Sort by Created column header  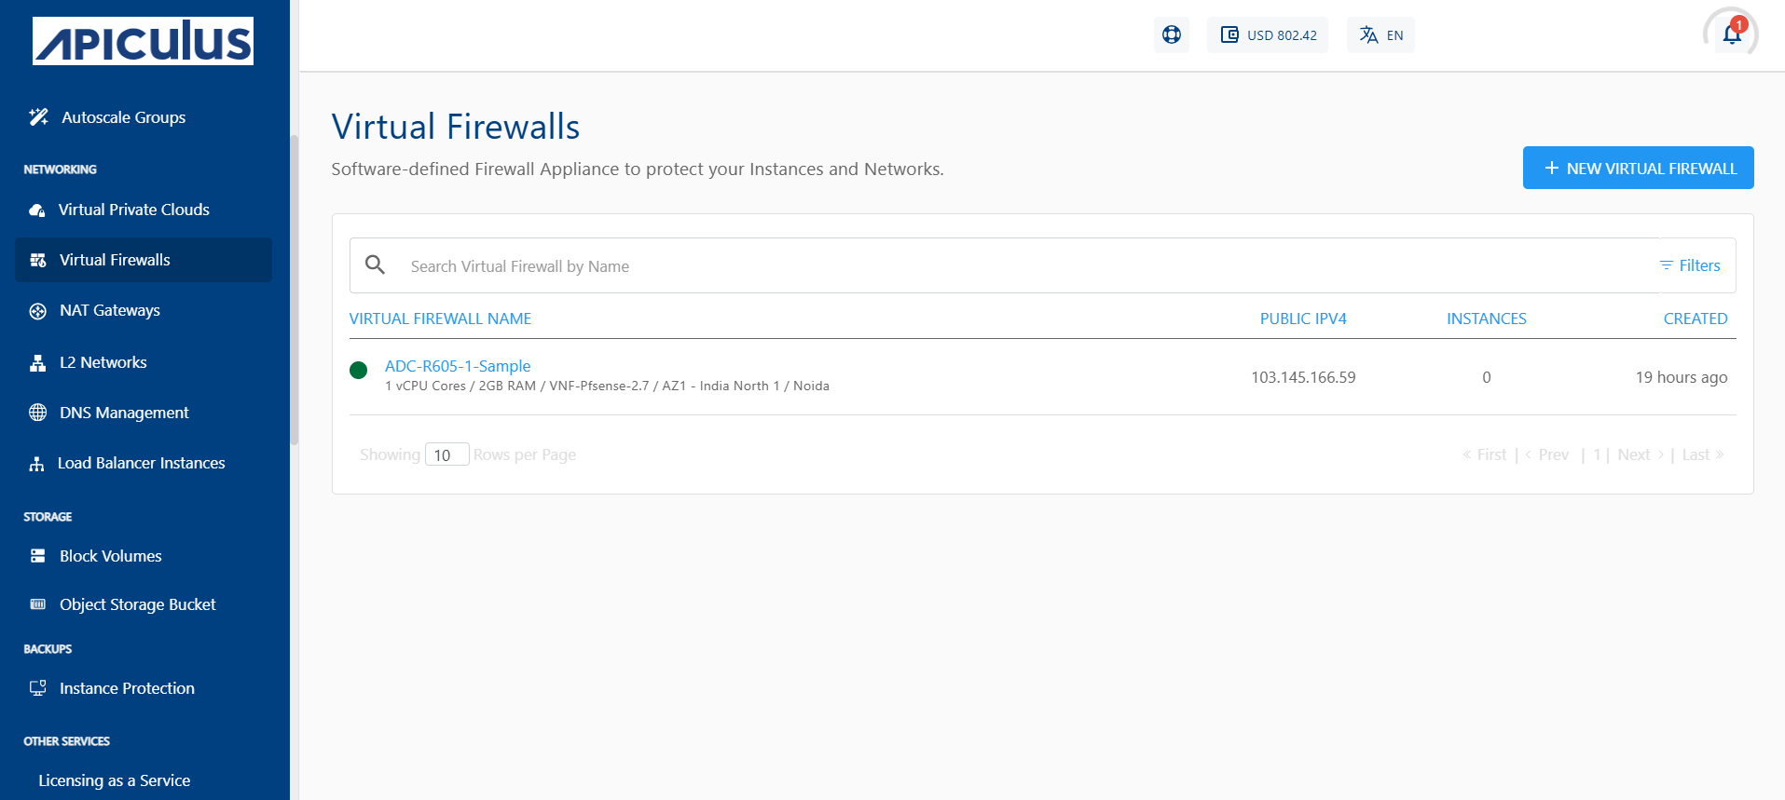click(1696, 319)
